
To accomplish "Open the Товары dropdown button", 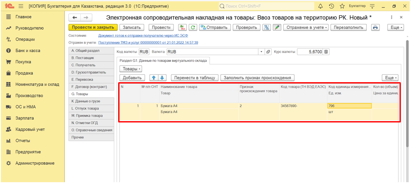I will point(130,69).
